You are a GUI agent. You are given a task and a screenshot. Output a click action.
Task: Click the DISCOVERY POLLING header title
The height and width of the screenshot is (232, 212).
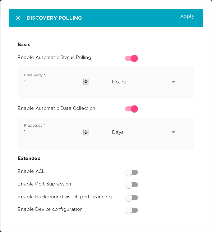[54, 18]
